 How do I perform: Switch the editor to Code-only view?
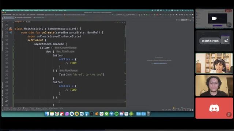[x=178, y=20]
